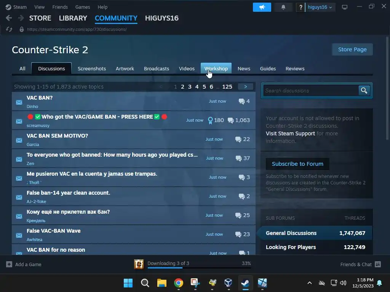Screen dimensions: 390x292
Task: Switch to the Guides tab
Action: tap(268, 68)
